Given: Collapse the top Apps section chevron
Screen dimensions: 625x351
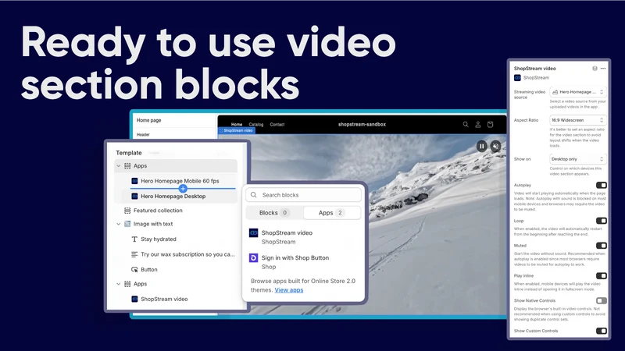Looking at the screenshot, I should [119, 166].
